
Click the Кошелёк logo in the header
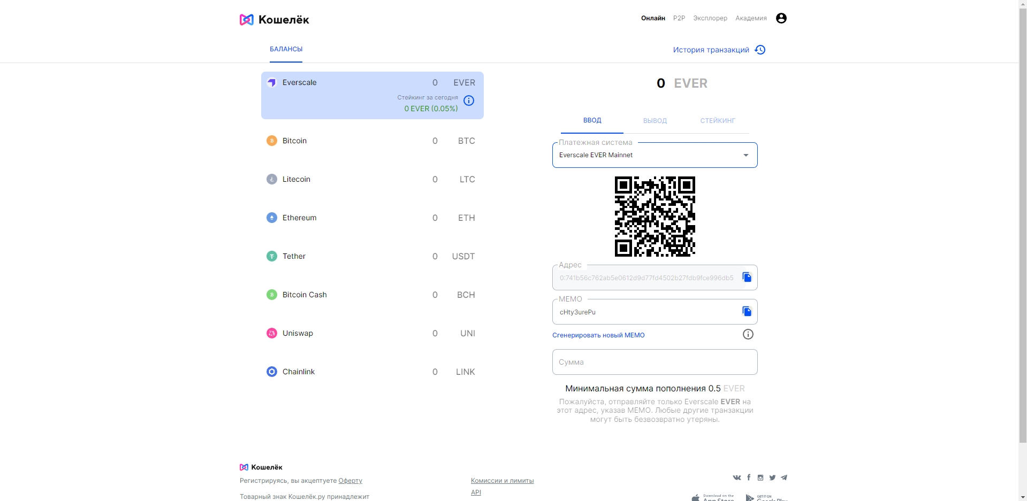coord(275,20)
